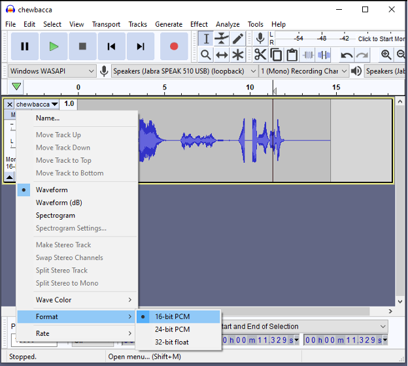This screenshot has width=408, height=366.
Task: Click the Zoom In toolbar icon
Action: pyautogui.click(x=386, y=55)
